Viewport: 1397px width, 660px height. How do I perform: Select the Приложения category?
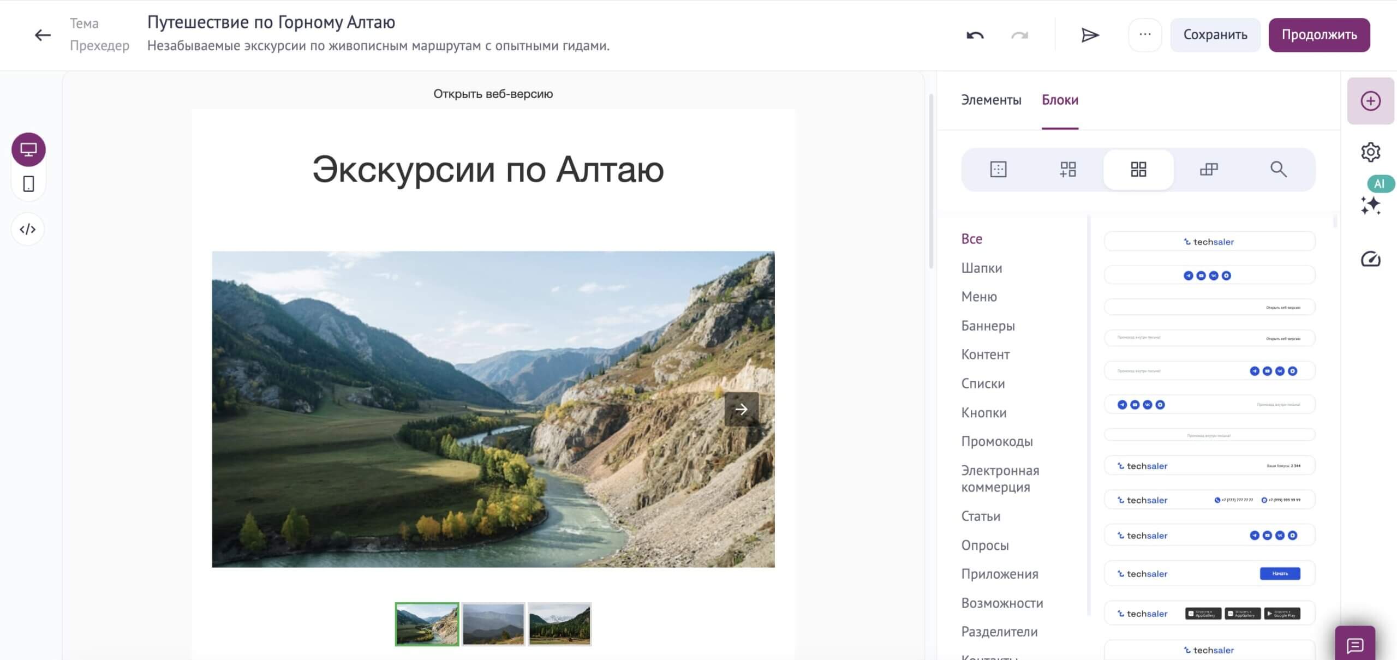click(1000, 574)
